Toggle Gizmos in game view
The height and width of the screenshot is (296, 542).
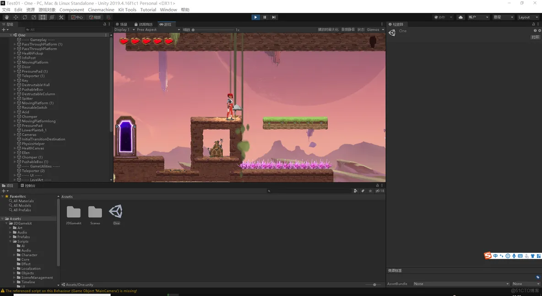[x=373, y=30]
